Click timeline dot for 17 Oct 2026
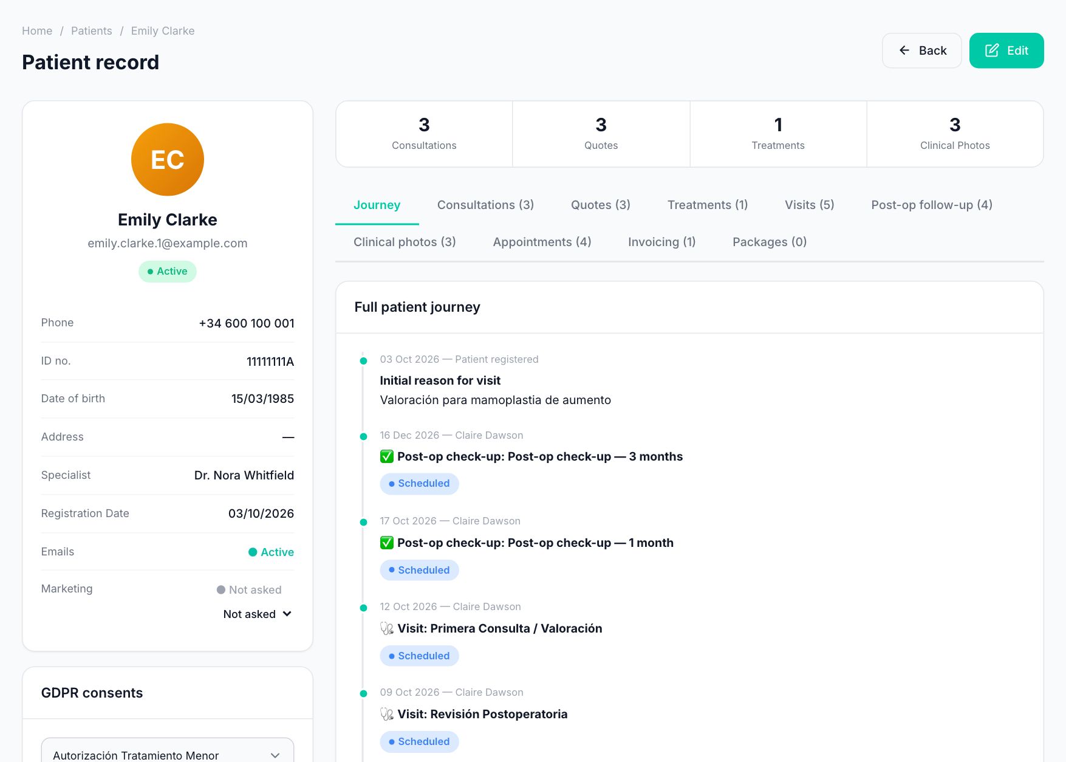 pyautogui.click(x=364, y=522)
